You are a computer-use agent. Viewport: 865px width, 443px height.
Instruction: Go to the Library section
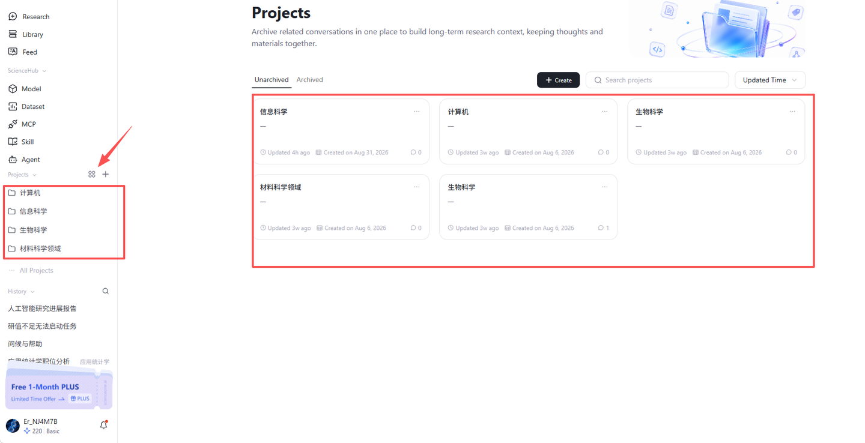tap(26, 34)
